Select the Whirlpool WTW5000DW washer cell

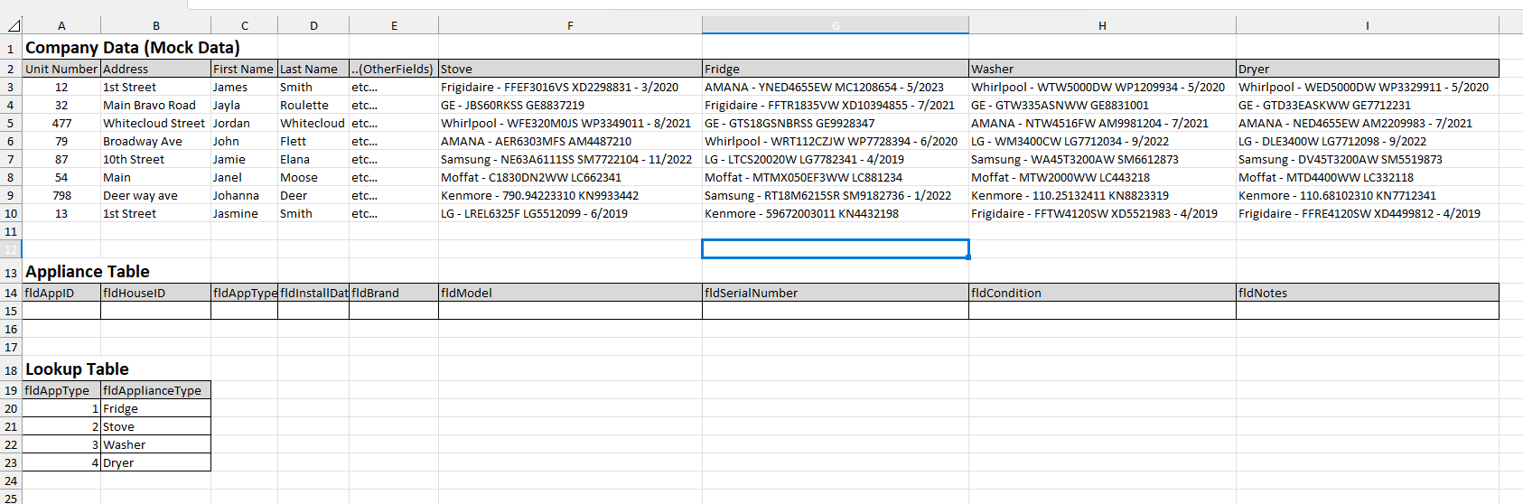[1102, 87]
